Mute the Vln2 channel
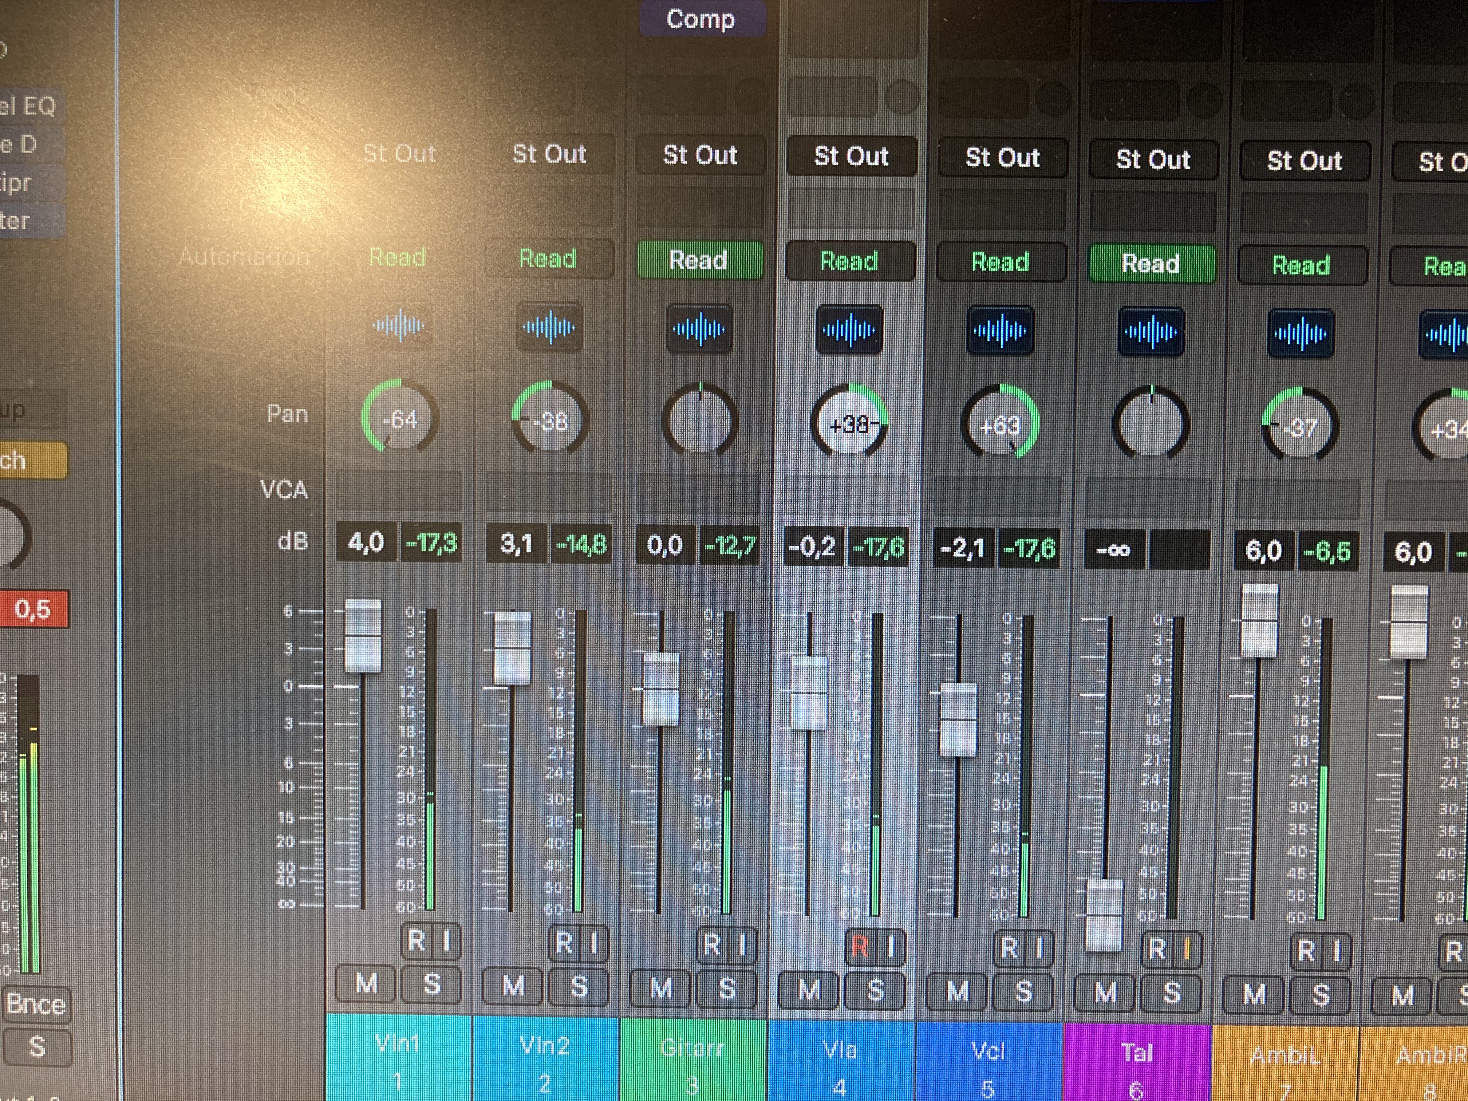 point(513,986)
